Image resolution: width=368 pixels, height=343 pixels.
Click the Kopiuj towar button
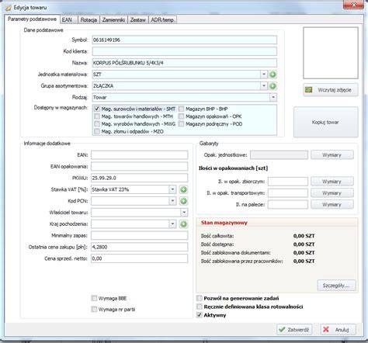(x=325, y=122)
